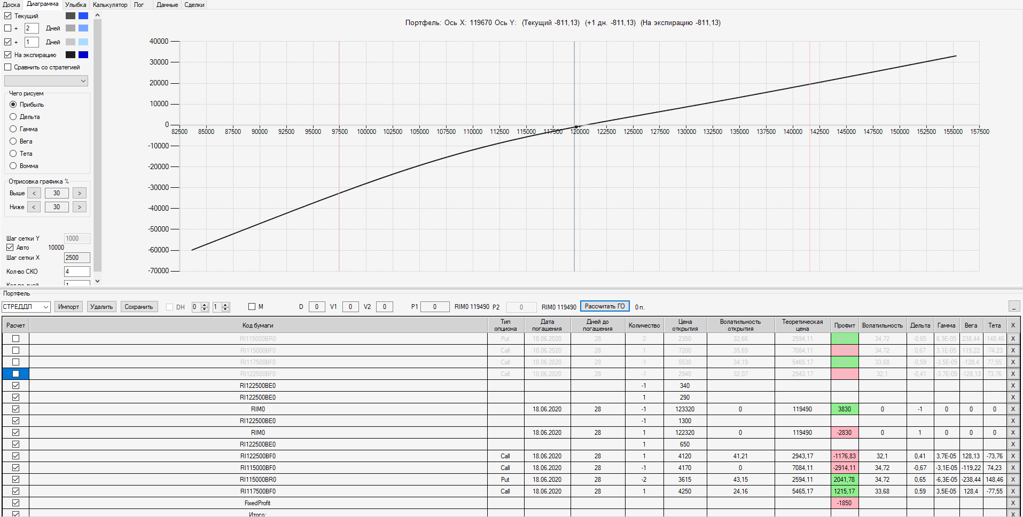Image resolution: width=1023 pixels, height=517 pixels.
Task: Delete the RI122500BE0 row priced 1300
Action: (1013, 421)
